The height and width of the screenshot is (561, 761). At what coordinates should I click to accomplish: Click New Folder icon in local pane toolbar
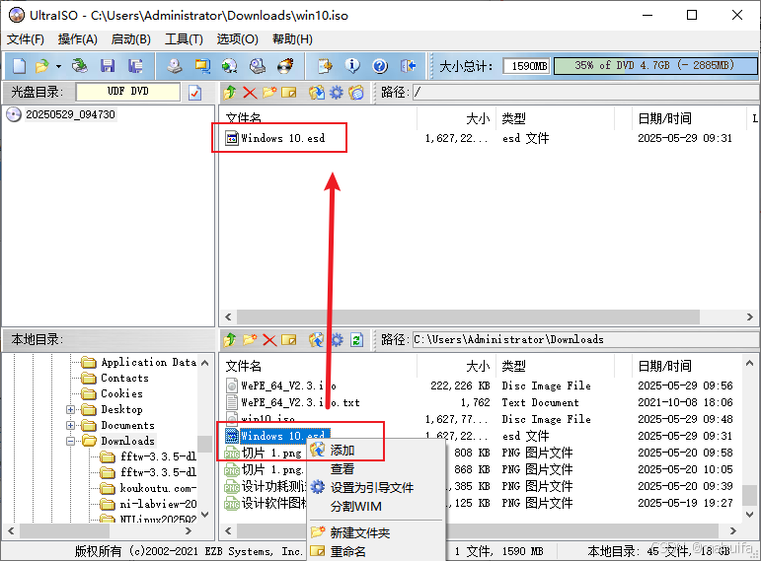(x=250, y=340)
